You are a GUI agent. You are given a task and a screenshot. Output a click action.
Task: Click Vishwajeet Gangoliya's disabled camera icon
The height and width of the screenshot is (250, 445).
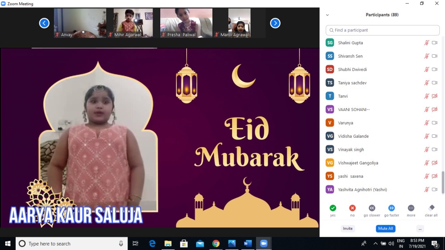(435, 163)
